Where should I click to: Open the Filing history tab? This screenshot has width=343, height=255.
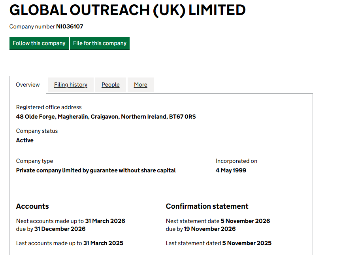71,85
